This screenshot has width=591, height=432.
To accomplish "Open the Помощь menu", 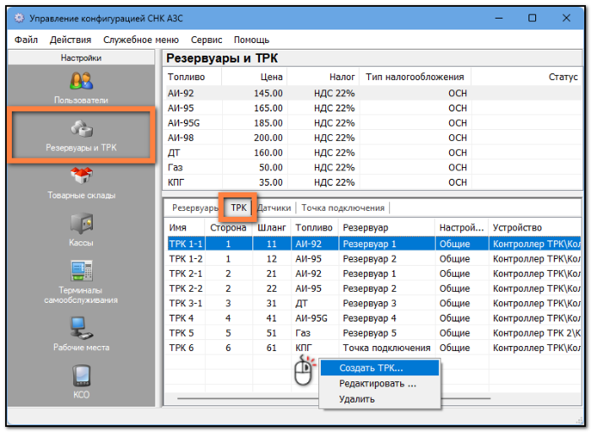I will pos(252,40).
